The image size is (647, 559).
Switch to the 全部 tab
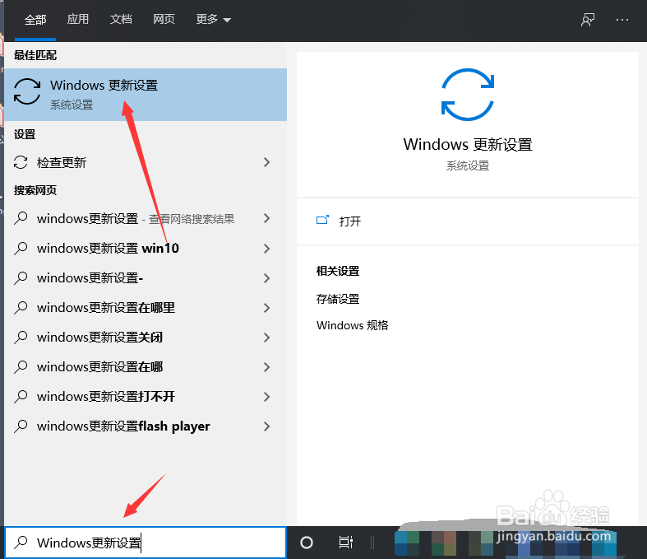35,20
